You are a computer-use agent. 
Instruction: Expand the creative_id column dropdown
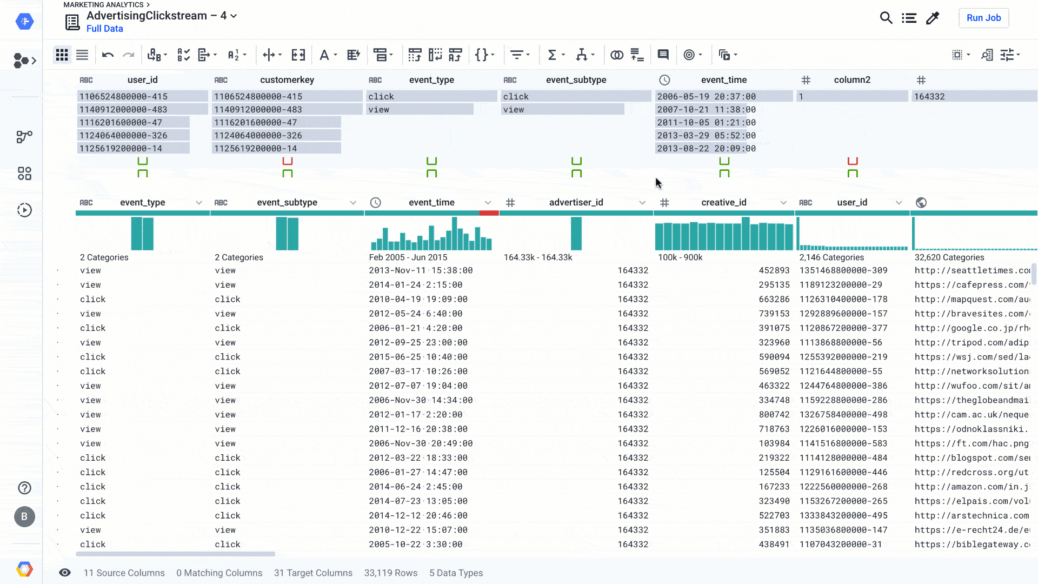coord(783,203)
